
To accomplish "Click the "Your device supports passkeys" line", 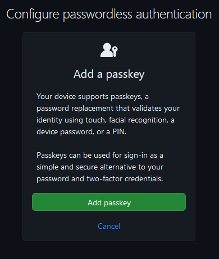I will (x=93, y=97).
